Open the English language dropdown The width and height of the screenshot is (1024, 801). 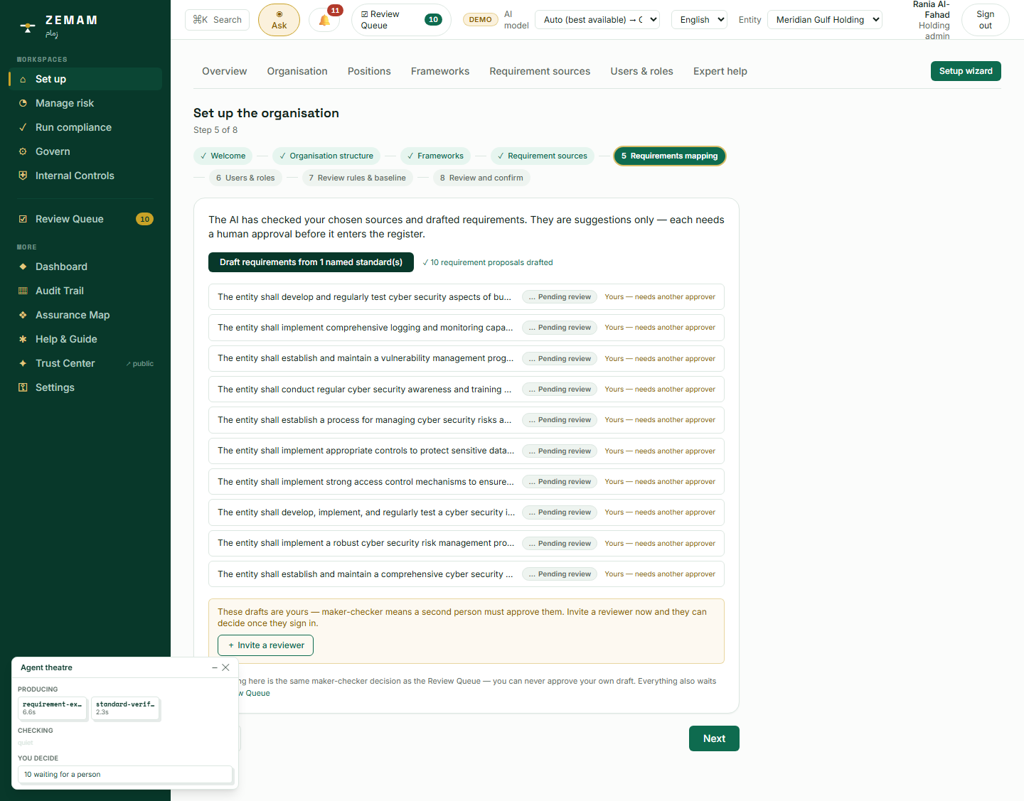pyautogui.click(x=699, y=20)
